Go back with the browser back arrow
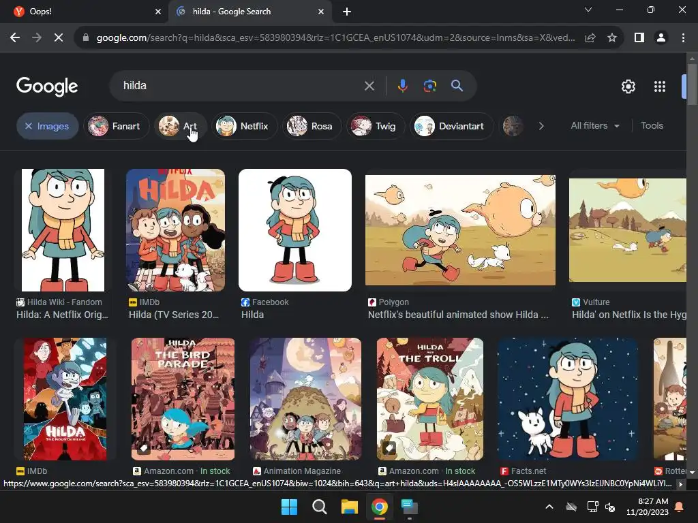This screenshot has height=523, width=698. pyautogui.click(x=15, y=38)
